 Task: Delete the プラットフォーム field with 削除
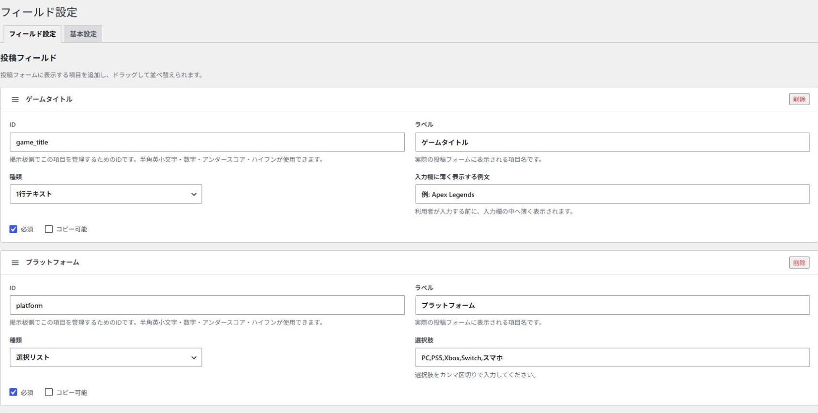[x=799, y=262]
